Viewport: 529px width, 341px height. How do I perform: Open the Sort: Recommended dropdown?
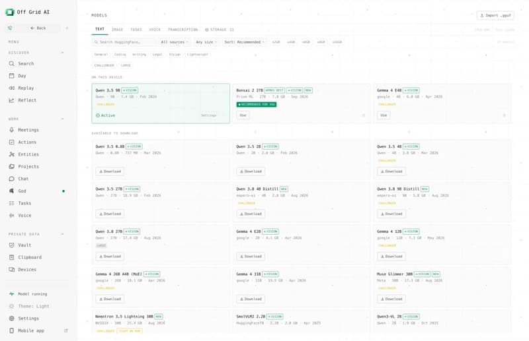coord(244,42)
